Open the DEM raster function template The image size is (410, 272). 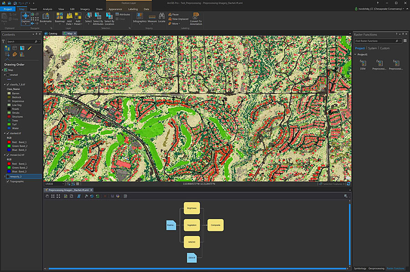pyautogui.click(x=363, y=63)
